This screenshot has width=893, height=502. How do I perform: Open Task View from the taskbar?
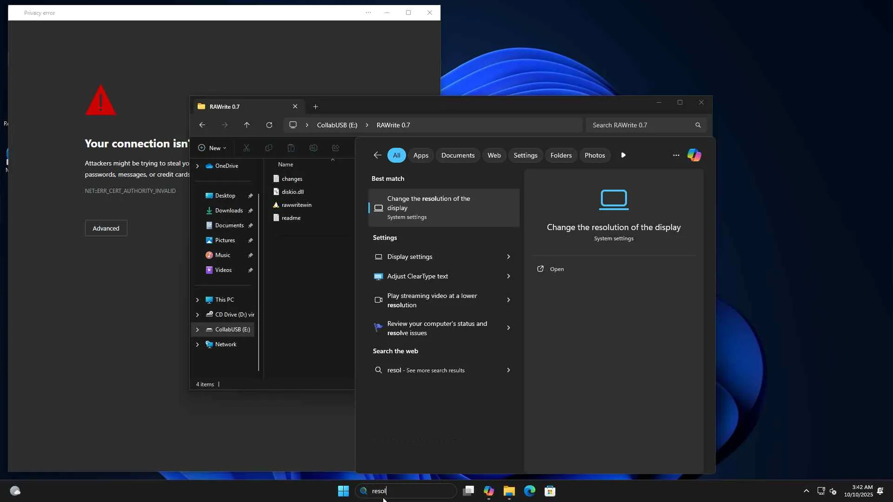(x=468, y=491)
